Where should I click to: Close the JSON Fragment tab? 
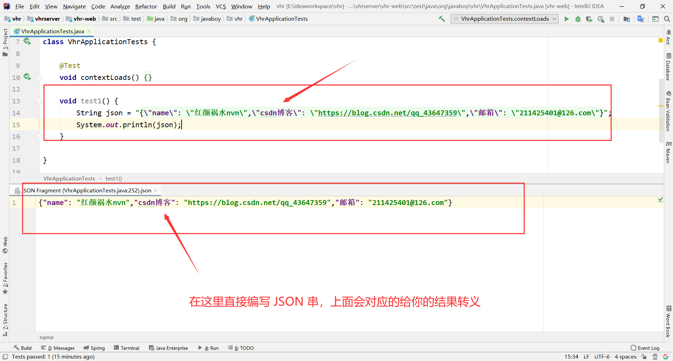[156, 190]
